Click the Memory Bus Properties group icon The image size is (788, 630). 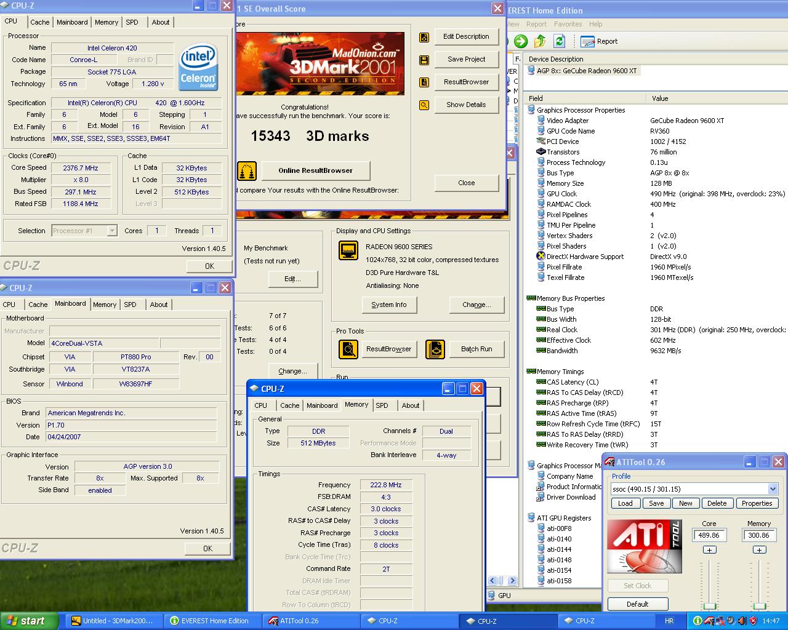point(531,298)
